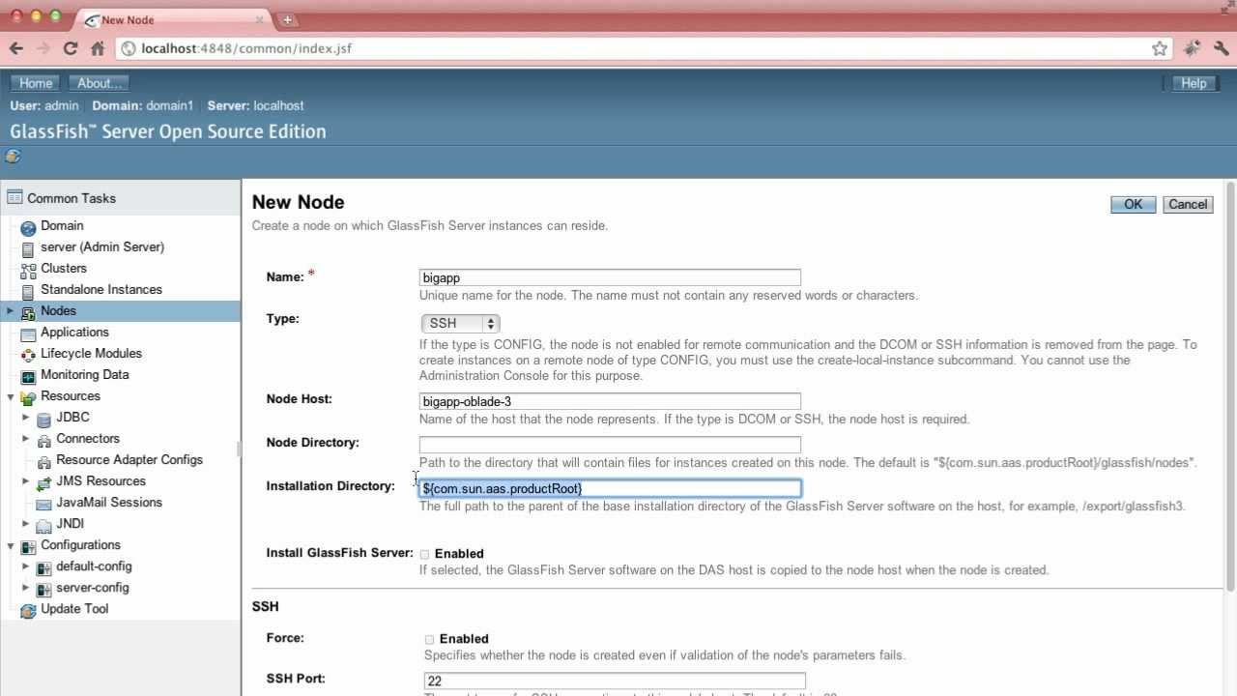1237x696 pixels.
Task: Select Monitoring Data in sidebar
Action: pos(84,375)
